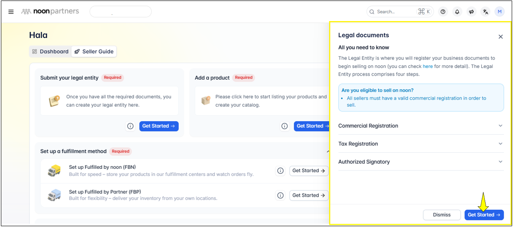The width and height of the screenshot is (513, 227).
Task: Click the Search field in header
Action: (392, 12)
